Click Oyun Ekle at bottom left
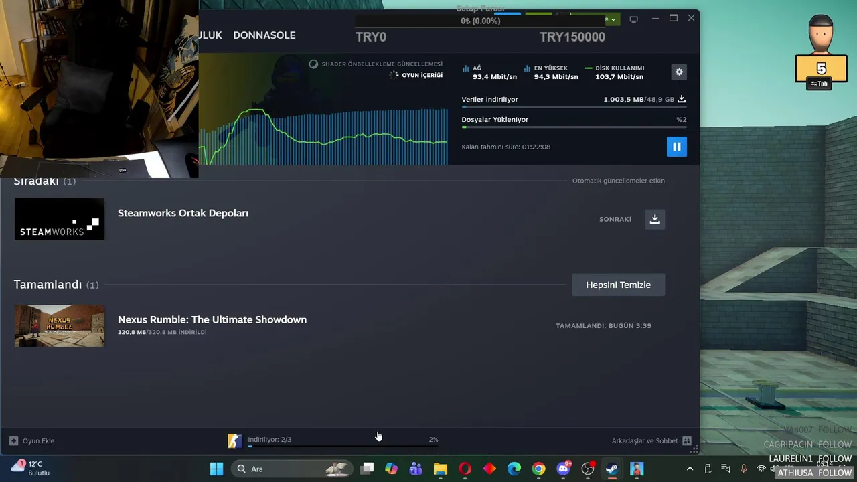The width and height of the screenshot is (857, 482). pos(38,440)
